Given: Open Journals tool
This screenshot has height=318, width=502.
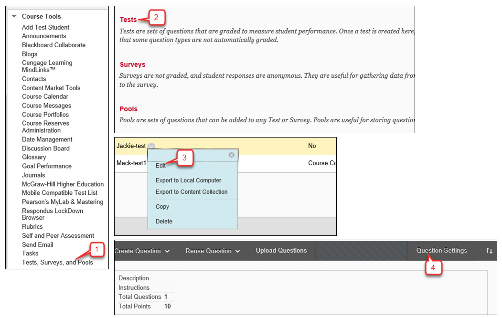Looking at the screenshot, I should [33, 175].
